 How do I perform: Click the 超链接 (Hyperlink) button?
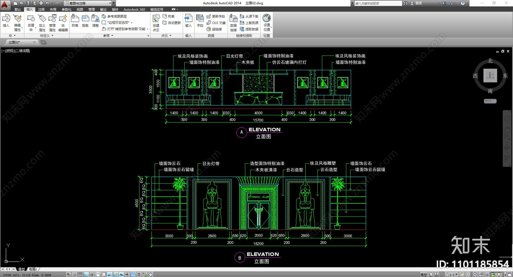click(214, 29)
